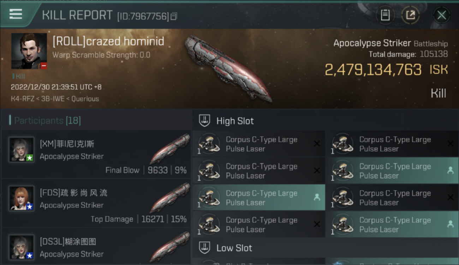The width and height of the screenshot is (459, 265).
Task: Click the first High Slot laser icon
Action: point(209,144)
